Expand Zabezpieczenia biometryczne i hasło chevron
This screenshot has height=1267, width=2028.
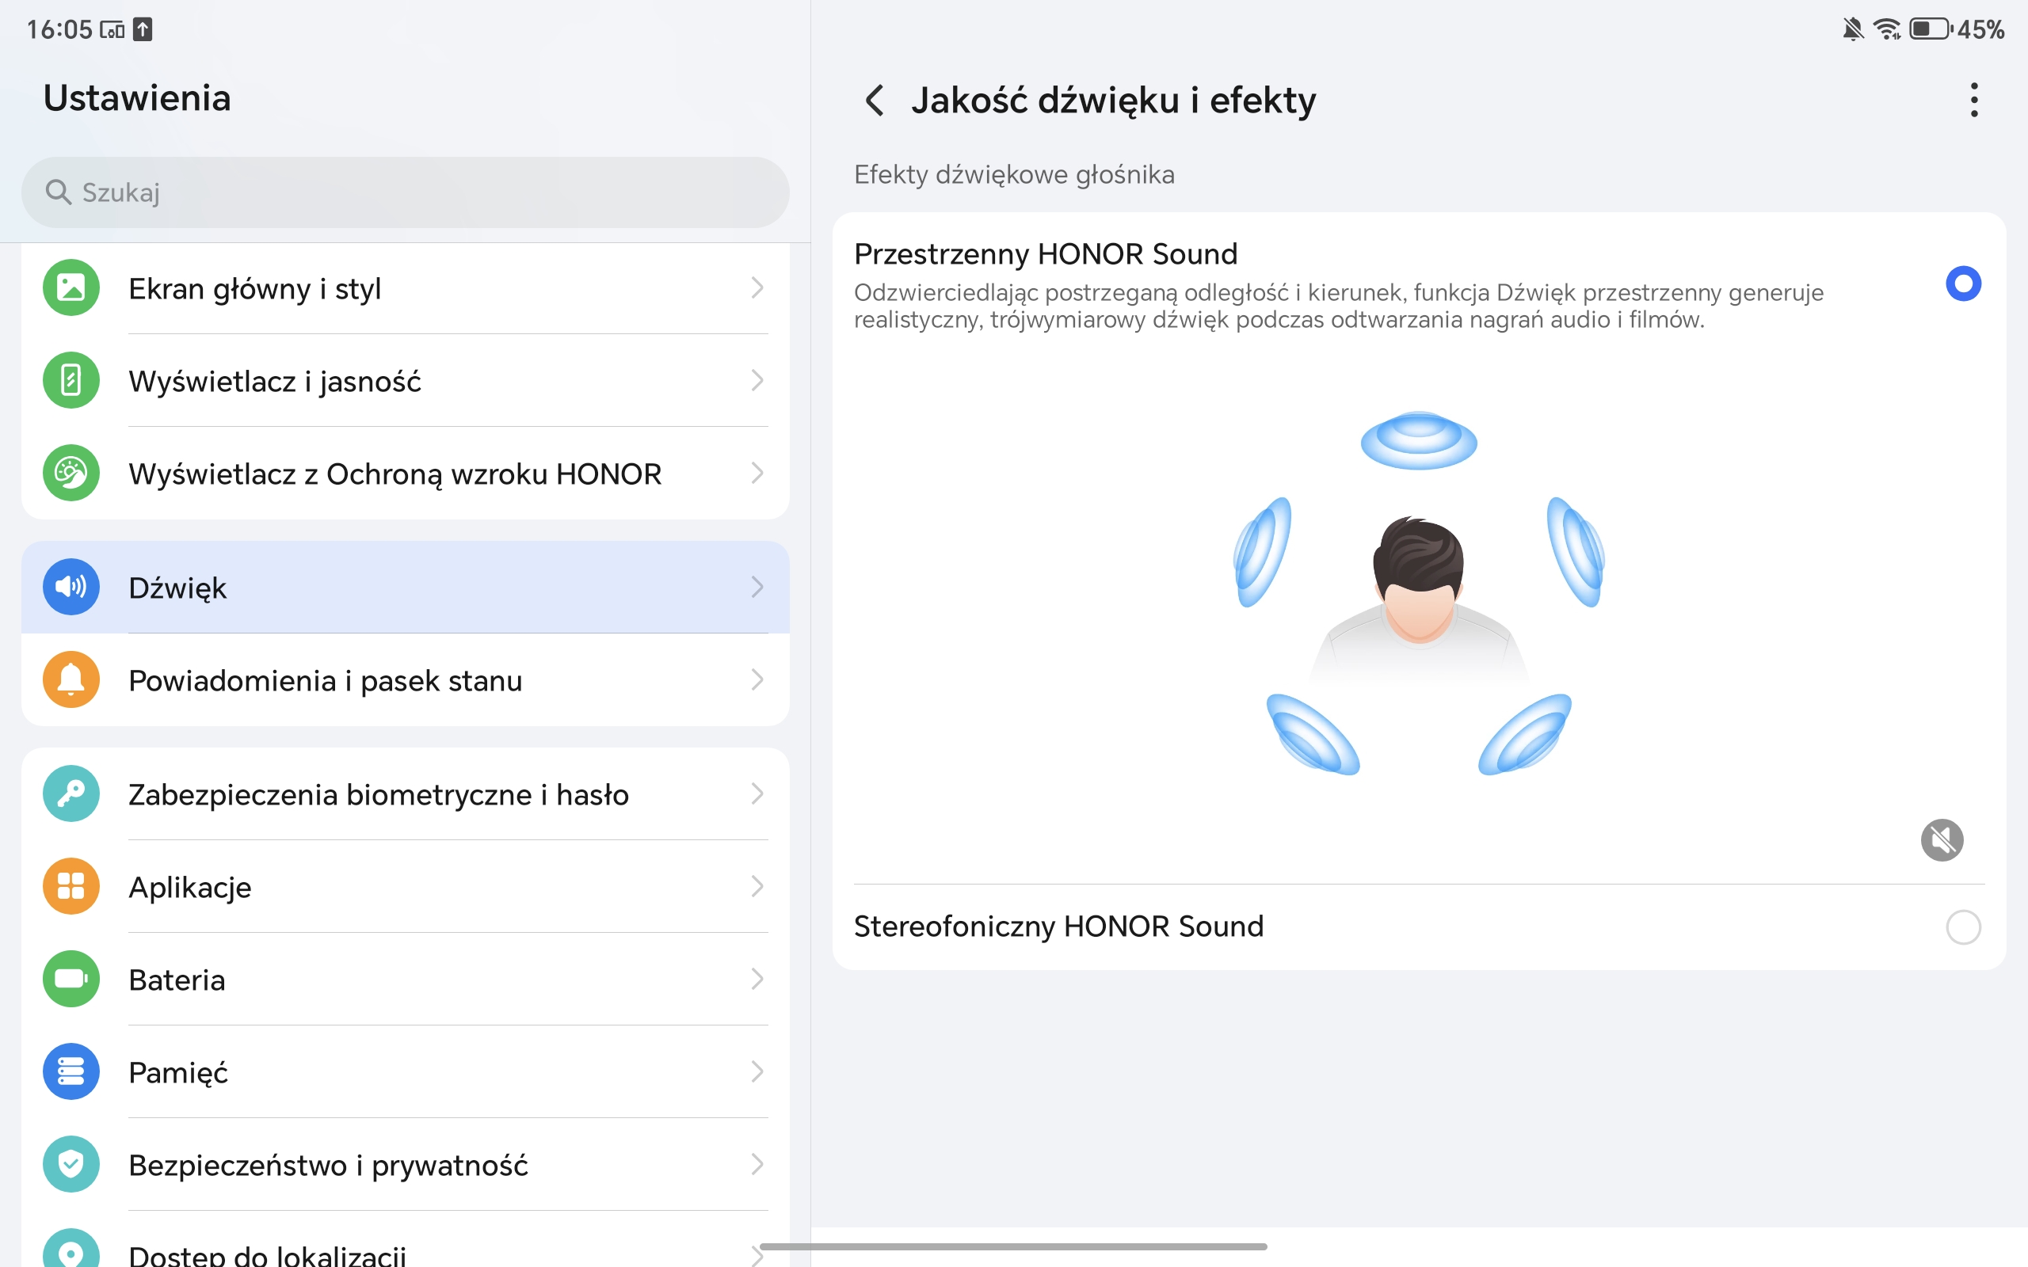point(757,793)
